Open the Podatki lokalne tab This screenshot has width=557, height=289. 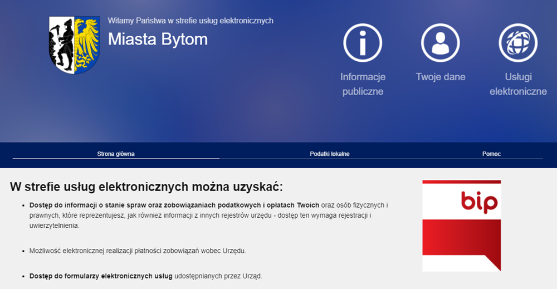[330, 154]
